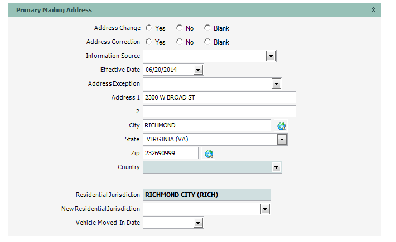Click the globe lookup icon beside Zip
396x242 pixels.
(x=209, y=154)
